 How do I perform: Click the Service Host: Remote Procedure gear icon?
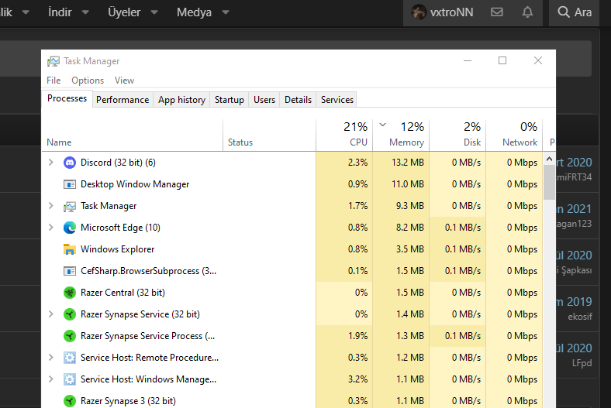pyautogui.click(x=69, y=358)
